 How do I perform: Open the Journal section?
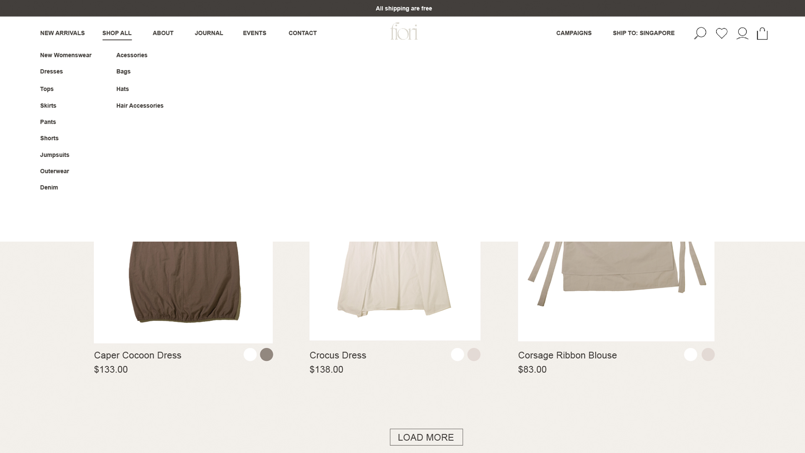click(x=209, y=33)
